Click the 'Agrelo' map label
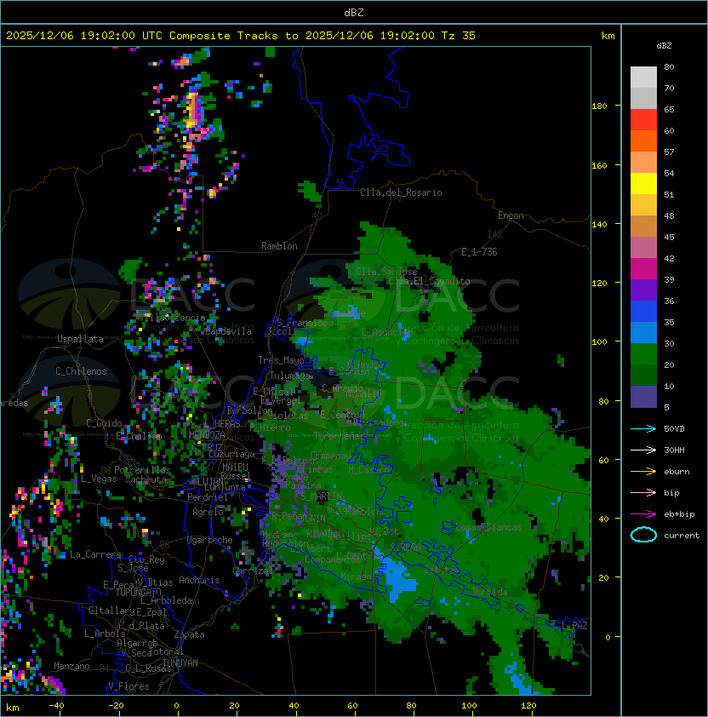708x717 pixels. [208, 512]
